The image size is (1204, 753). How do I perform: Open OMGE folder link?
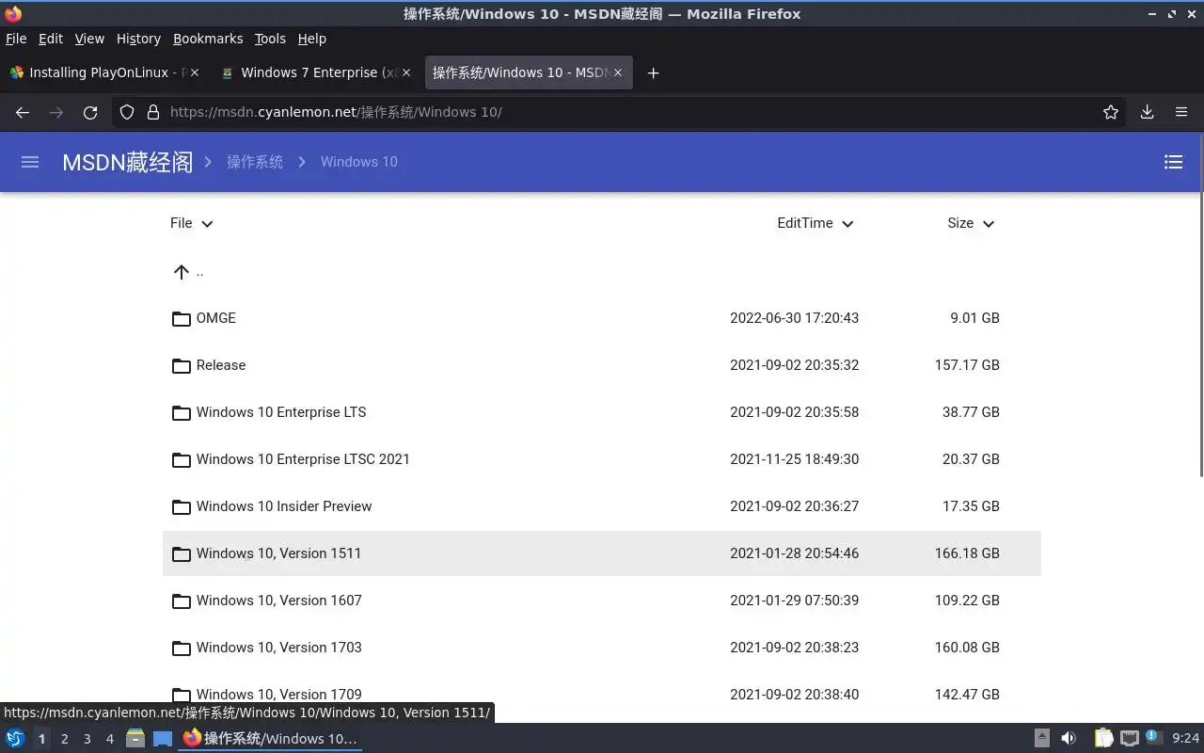point(216,318)
